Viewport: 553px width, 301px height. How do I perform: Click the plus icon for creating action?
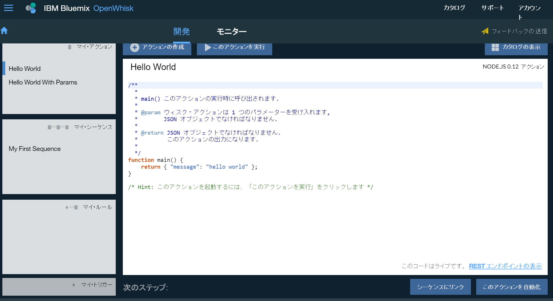(135, 47)
